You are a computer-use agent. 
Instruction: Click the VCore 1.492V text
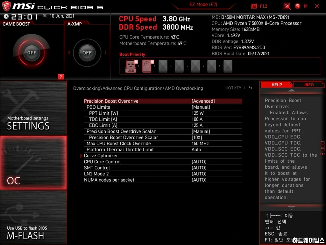[x=226, y=35]
